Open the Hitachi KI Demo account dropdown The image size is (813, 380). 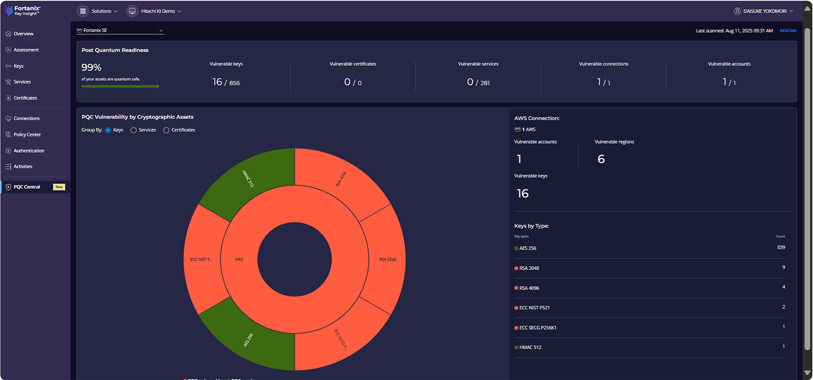coord(154,11)
